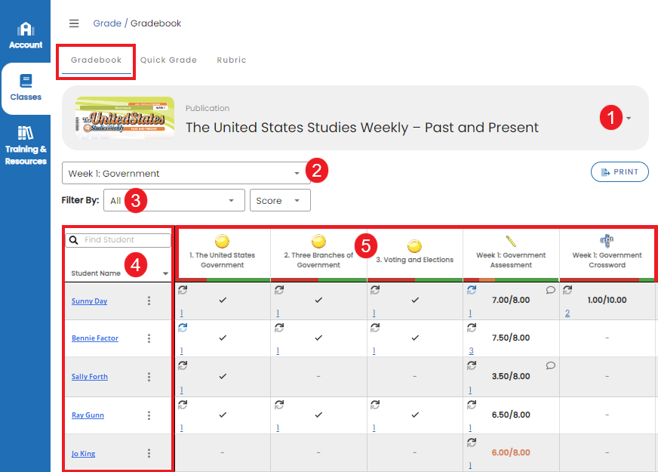Open attempt count 2 on Sunny Day's crossword
Screen dimensions: 658x472
567,313
